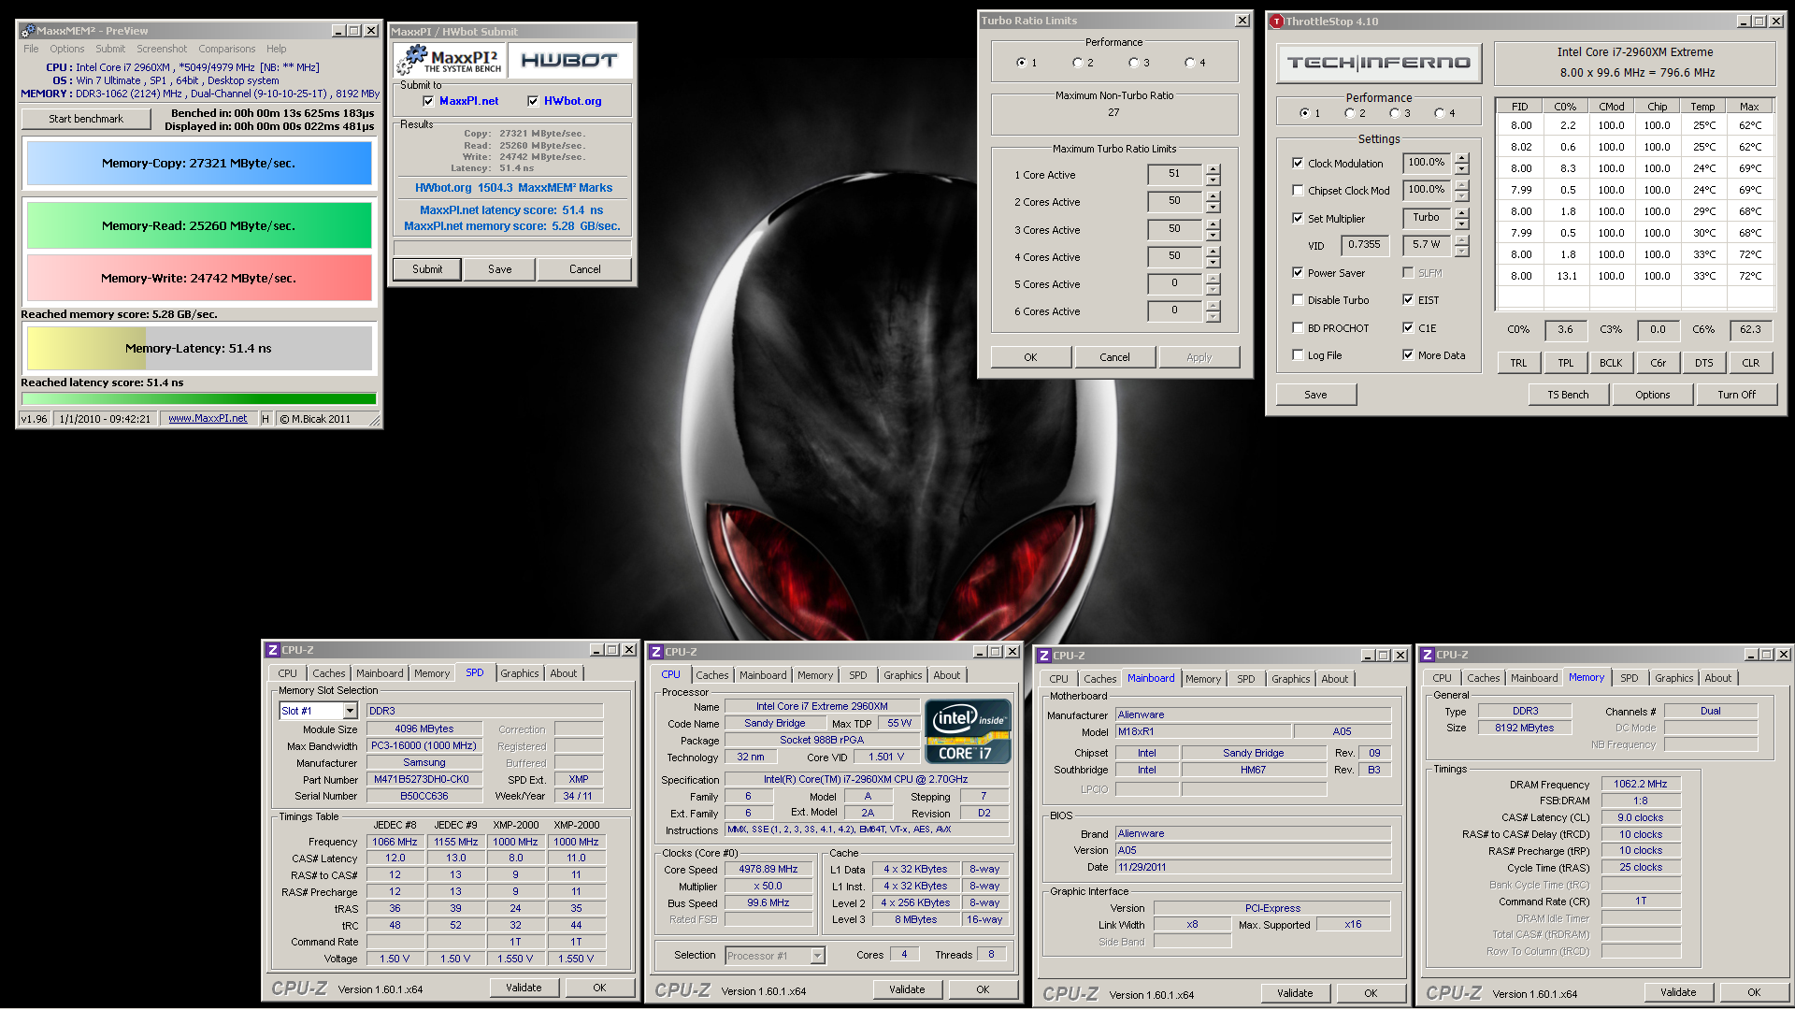Image resolution: width=1795 pixels, height=1010 pixels.
Task: Open About tab in Memory CPU-Z window
Action: point(1717,678)
